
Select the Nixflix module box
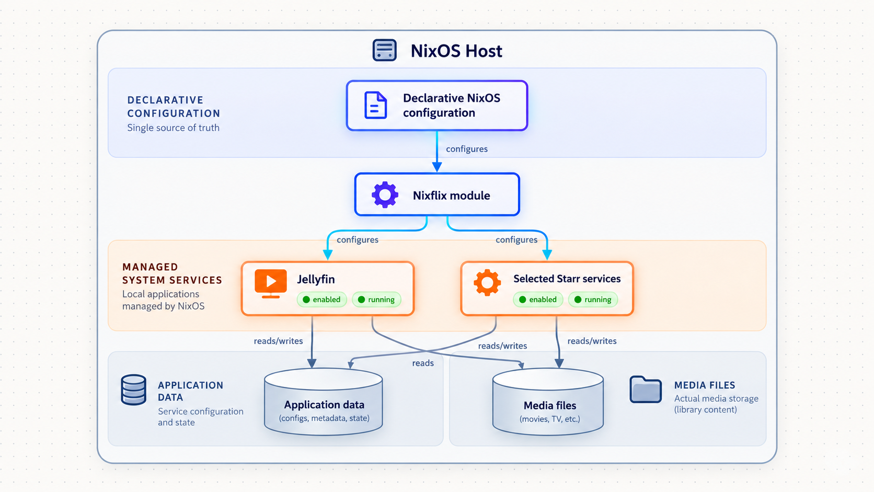pyautogui.click(x=437, y=194)
